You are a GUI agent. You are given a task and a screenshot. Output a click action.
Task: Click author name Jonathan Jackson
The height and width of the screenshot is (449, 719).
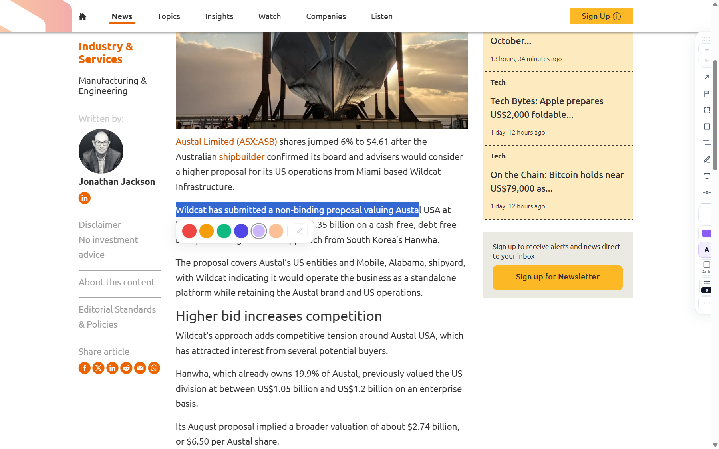pyautogui.click(x=117, y=182)
